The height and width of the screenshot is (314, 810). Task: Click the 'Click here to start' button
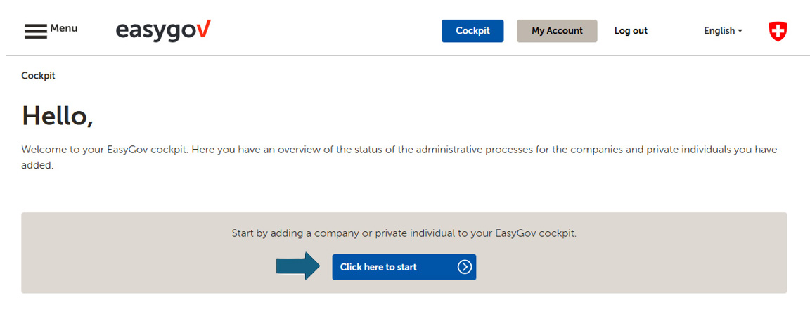click(404, 267)
